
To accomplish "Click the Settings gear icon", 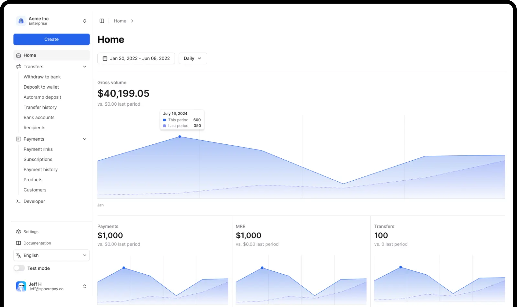I will pyautogui.click(x=18, y=232).
